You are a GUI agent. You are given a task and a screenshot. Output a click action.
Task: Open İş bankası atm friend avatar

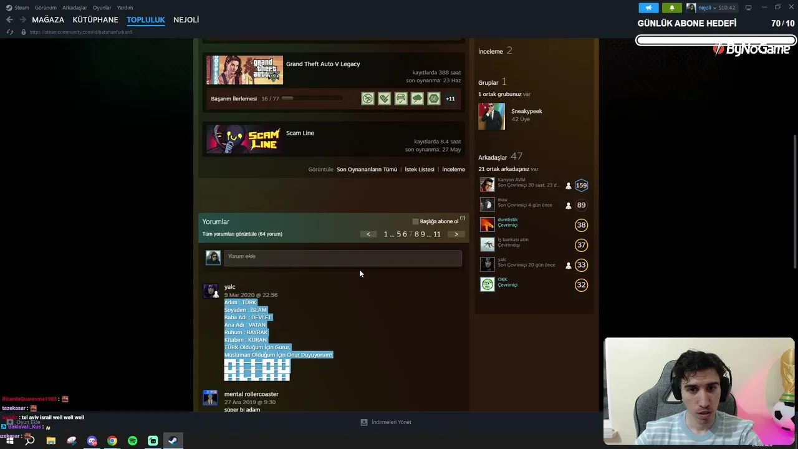point(487,244)
